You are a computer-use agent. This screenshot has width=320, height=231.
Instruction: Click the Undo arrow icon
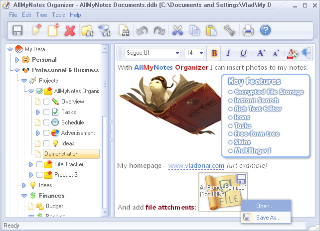[x=142, y=31]
